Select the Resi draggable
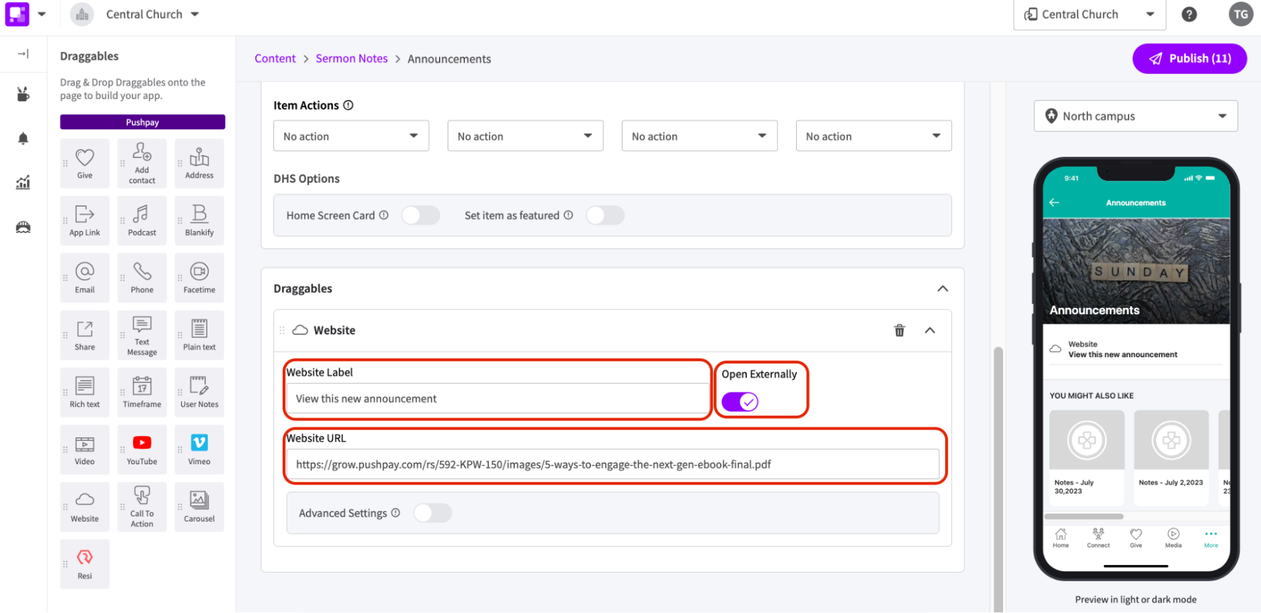Image resolution: width=1261 pixels, height=613 pixels. (85, 563)
